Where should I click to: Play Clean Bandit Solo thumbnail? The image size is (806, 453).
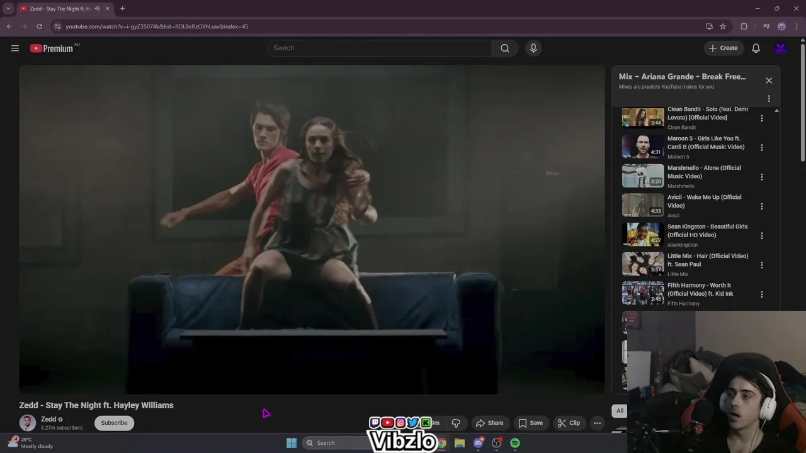[x=643, y=118]
